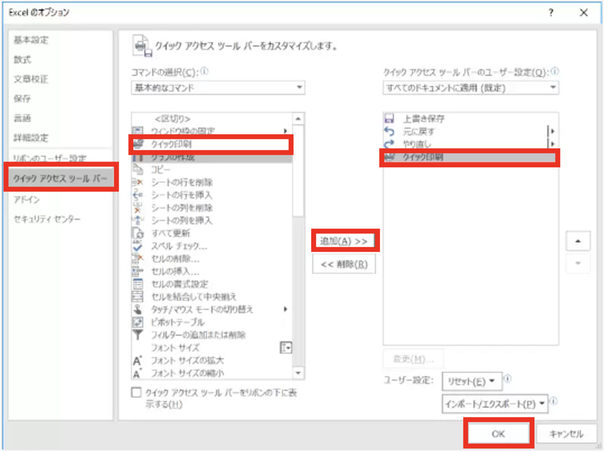Open the アドイン category
Viewport: 604px width, 451px height.
tap(27, 200)
